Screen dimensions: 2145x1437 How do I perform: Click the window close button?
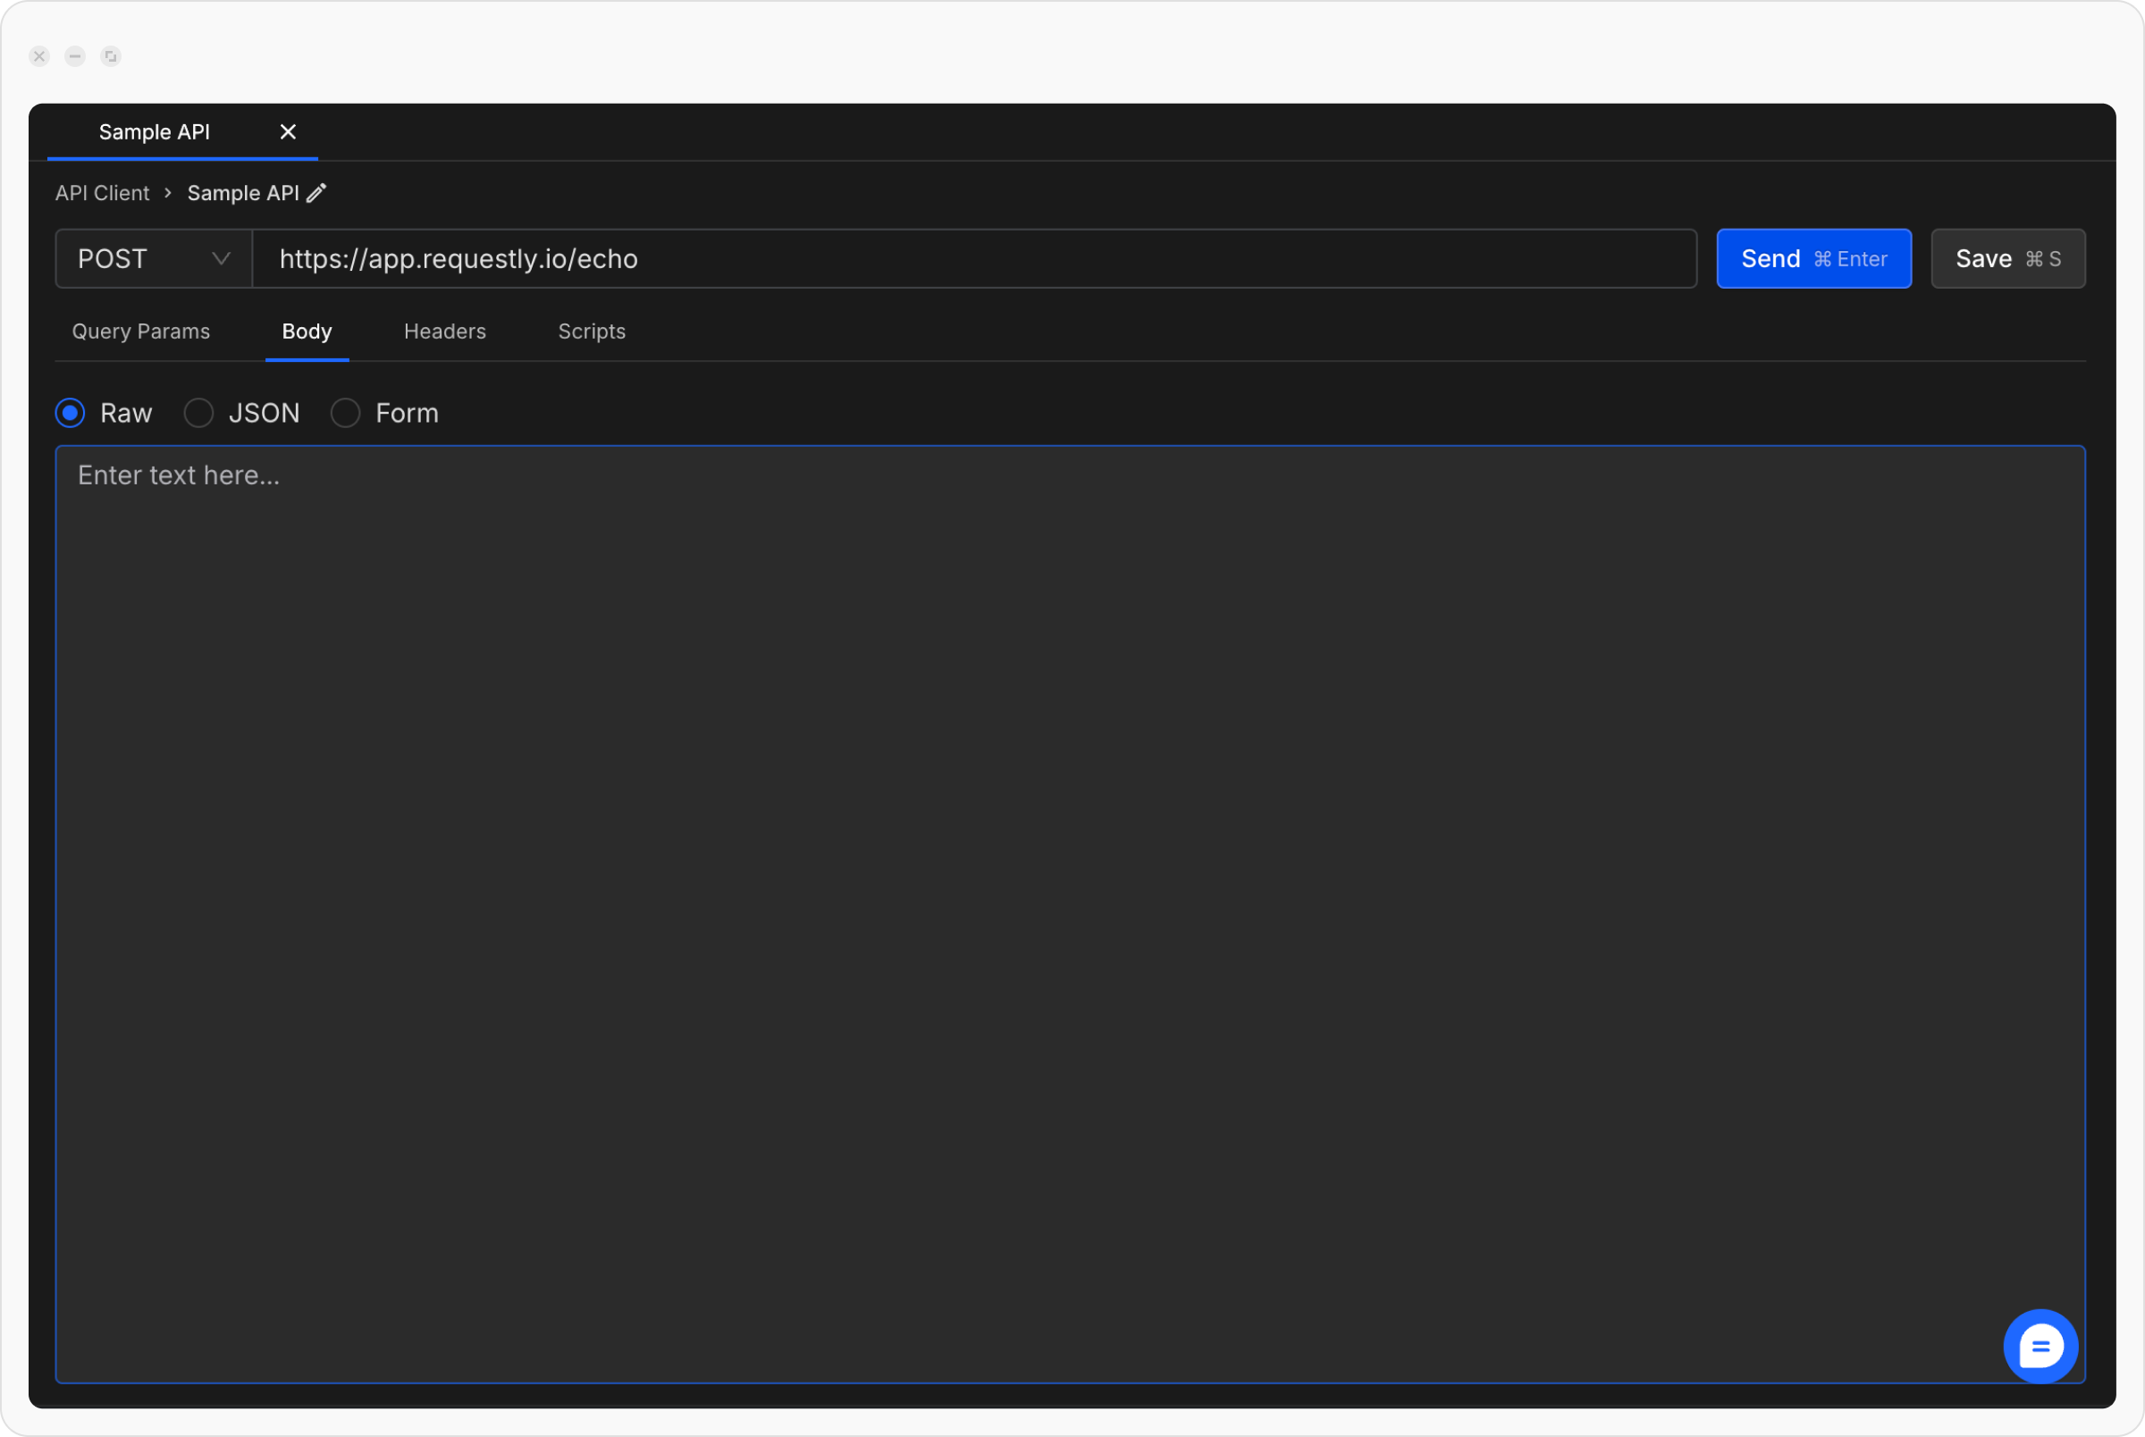[39, 57]
